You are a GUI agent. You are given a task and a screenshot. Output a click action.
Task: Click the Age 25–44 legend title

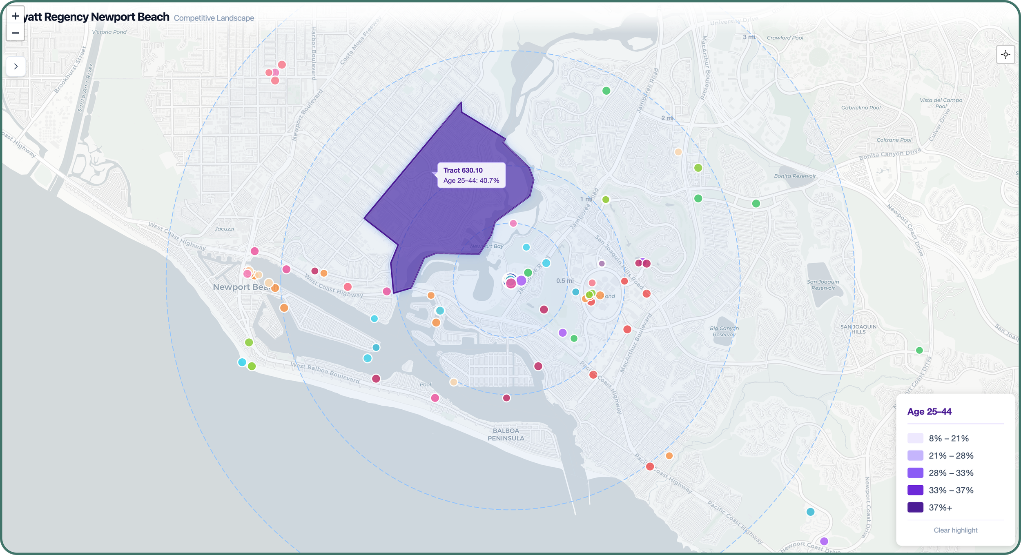[x=929, y=411]
